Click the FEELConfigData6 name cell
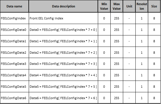This screenshot has height=104, width=161. (15, 98)
